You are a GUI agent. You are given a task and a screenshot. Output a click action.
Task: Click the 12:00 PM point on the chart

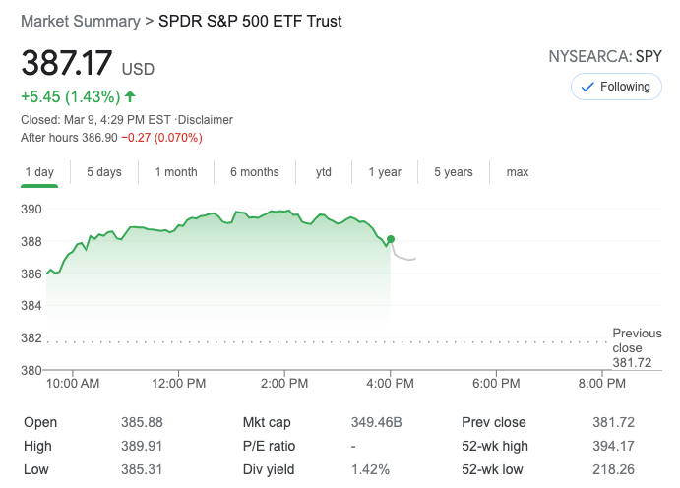pos(178,228)
